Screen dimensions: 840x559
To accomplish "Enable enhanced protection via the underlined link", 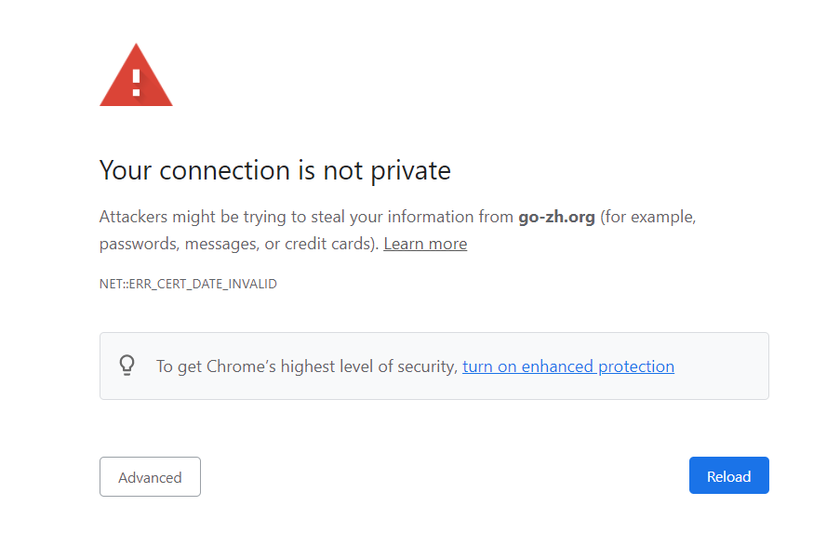I will [568, 366].
